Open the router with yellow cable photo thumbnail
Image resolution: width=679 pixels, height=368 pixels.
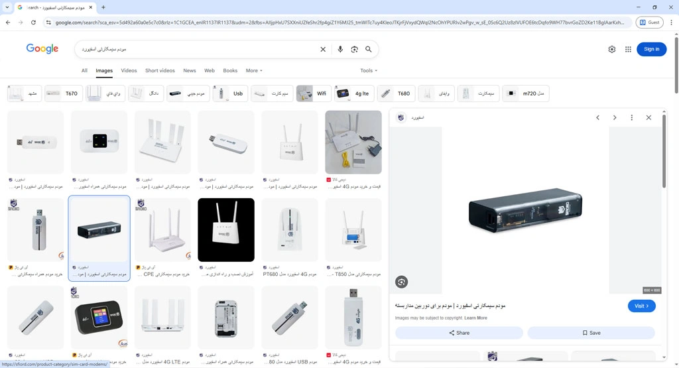(353, 142)
